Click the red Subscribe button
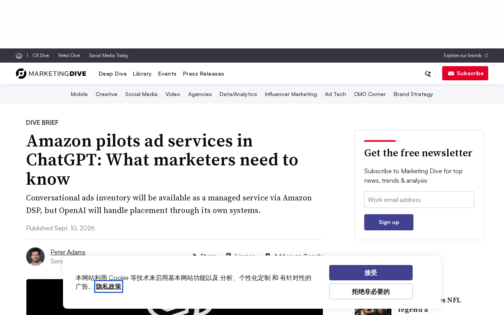Image resolution: width=504 pixels, height=315 pixels. (x=465, y=73)
